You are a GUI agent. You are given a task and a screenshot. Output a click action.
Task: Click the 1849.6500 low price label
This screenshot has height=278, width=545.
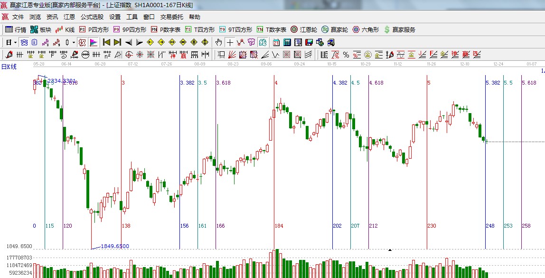coord(114,246)
